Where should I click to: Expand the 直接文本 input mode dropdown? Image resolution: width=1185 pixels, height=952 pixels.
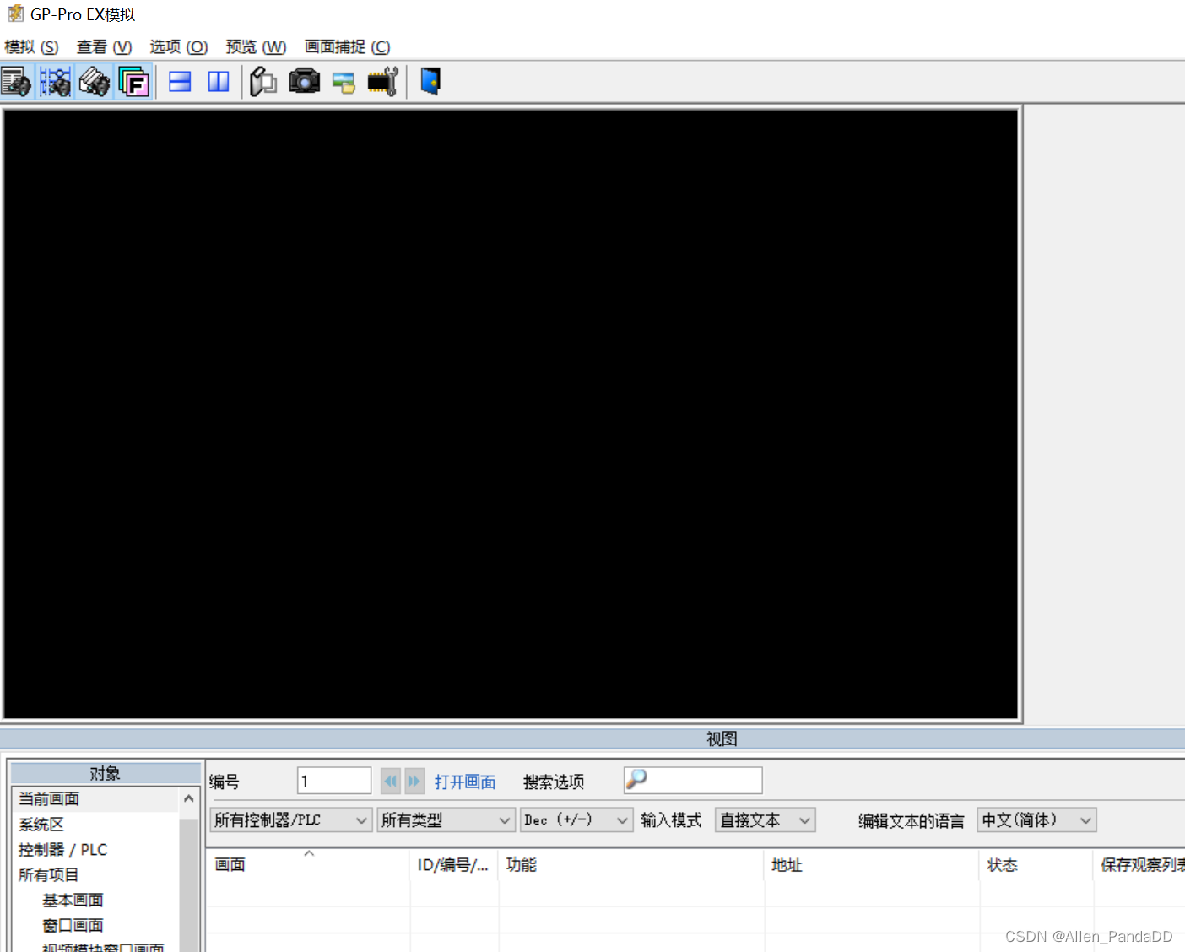tap(765, 820)
